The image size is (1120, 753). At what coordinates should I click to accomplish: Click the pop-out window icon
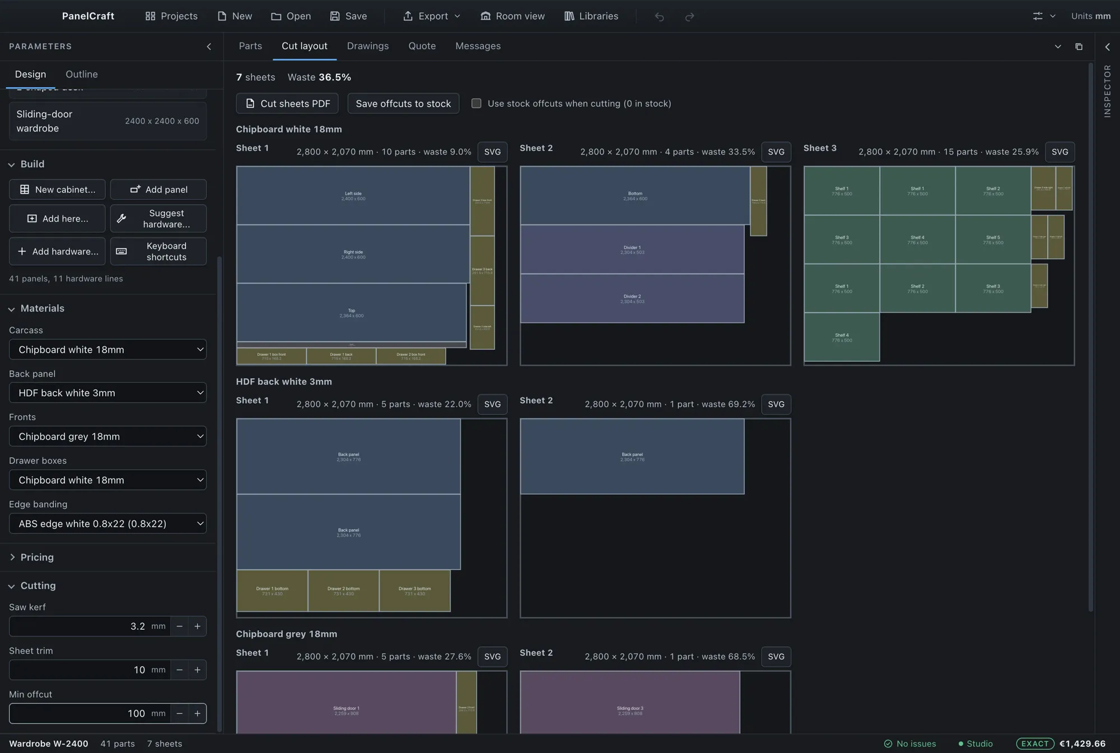[1079, 46]
